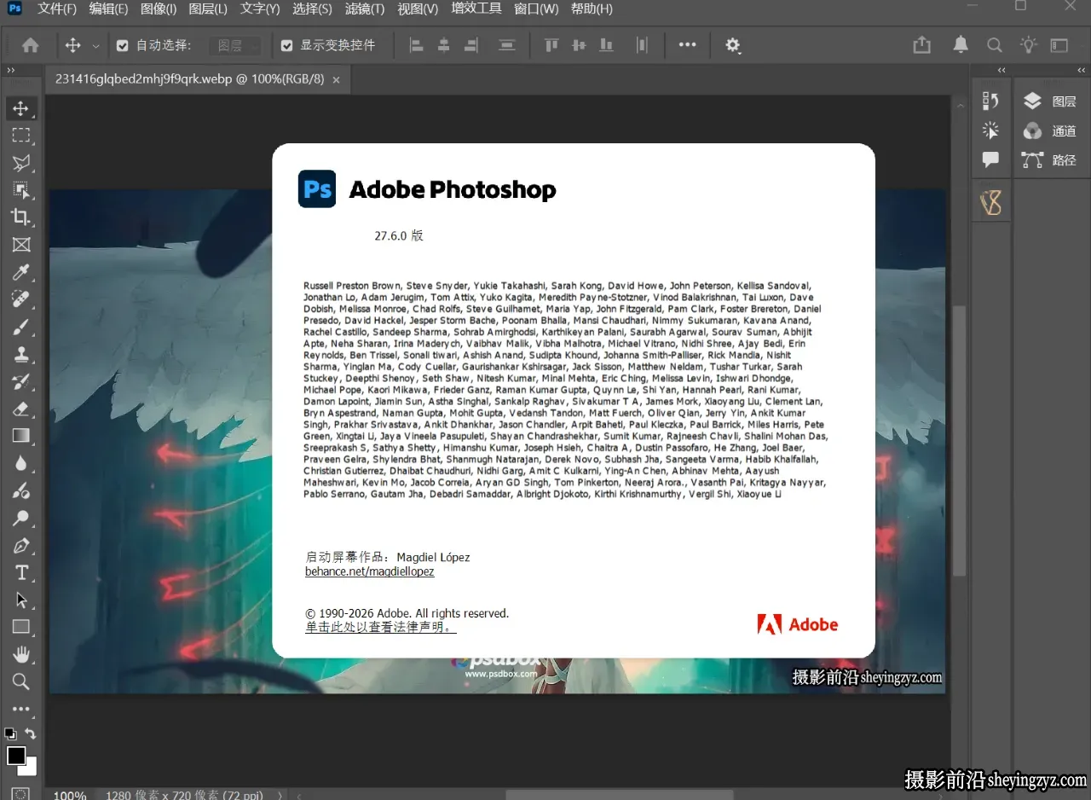Image resolution: width=1091 pixels, height=800 pixels.
Task: Open the Comments speech bubble panel icon
Action: 990,159
